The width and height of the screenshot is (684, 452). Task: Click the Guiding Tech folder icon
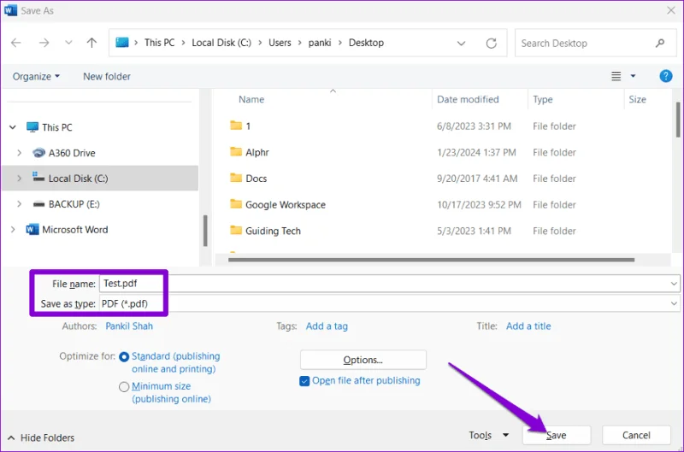(x=236, y=230)
